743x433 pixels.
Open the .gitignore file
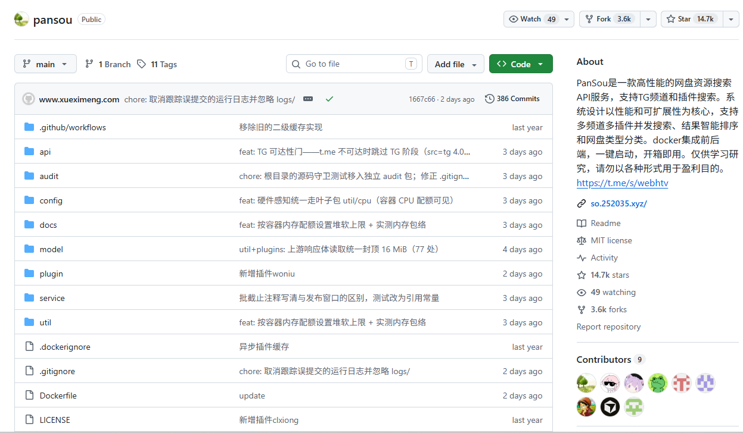pos(57,371)
